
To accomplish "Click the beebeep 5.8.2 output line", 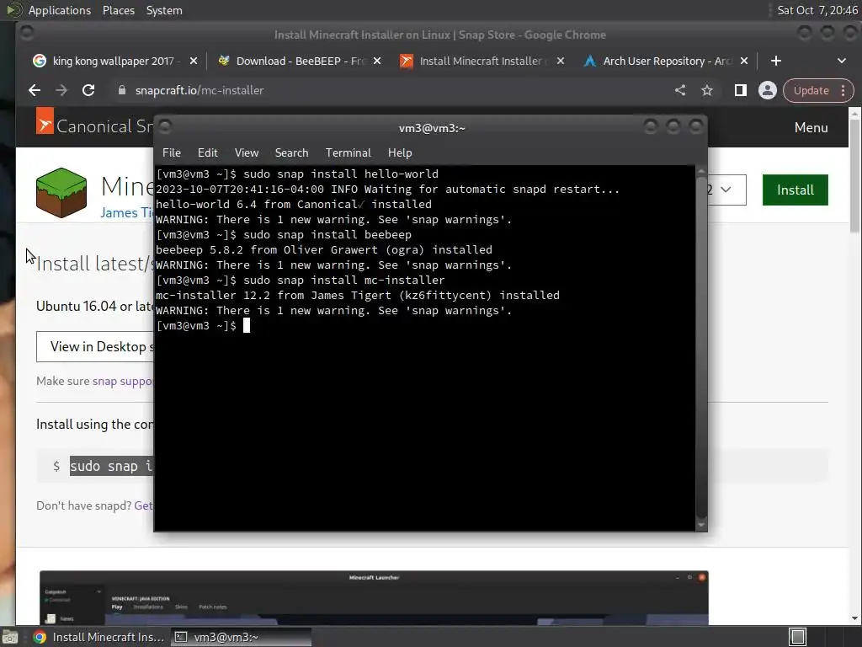I will pos(324,249).
